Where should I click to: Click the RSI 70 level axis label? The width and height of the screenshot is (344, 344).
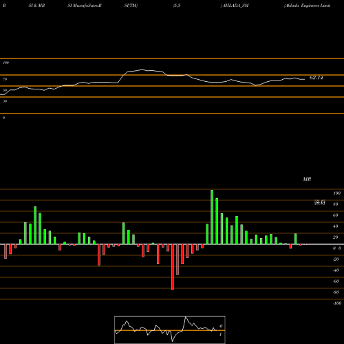pyautogui.click(x=5, y=79)
